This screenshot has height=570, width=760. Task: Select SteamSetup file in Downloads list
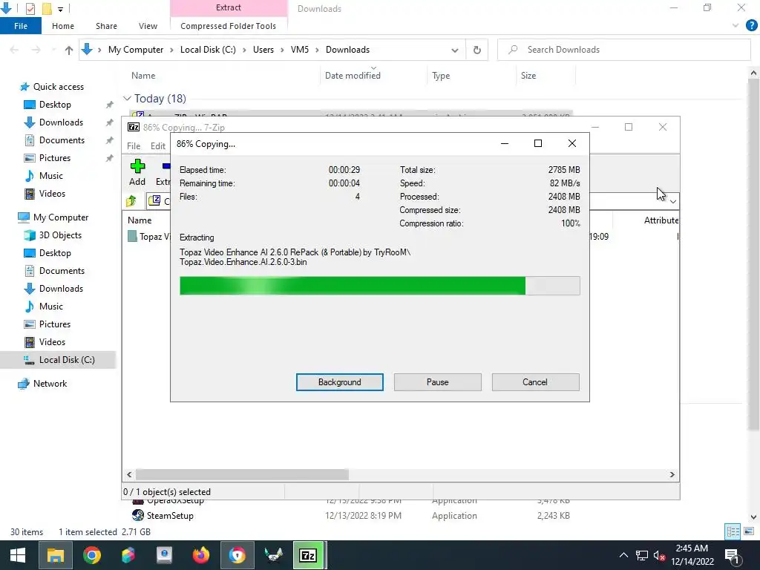coord(170,516)
